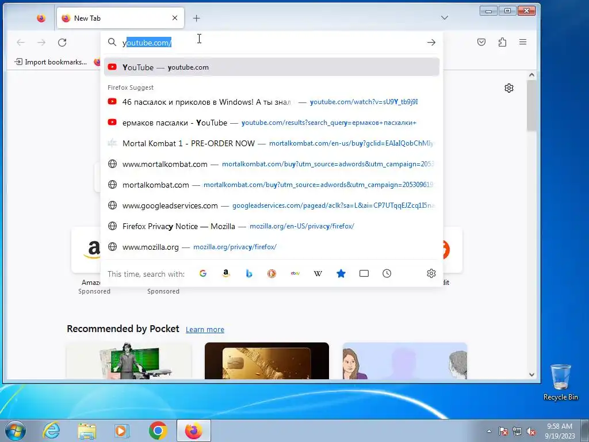The image size is (589, 442).
Task: Open Windows Media Player from taskbar
Action: pos(122,430)
